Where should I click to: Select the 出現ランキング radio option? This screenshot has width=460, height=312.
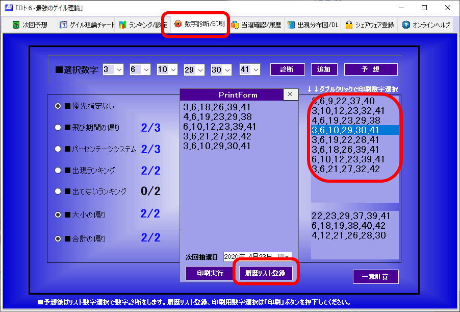pyautogui.click(x=58, y=170)
